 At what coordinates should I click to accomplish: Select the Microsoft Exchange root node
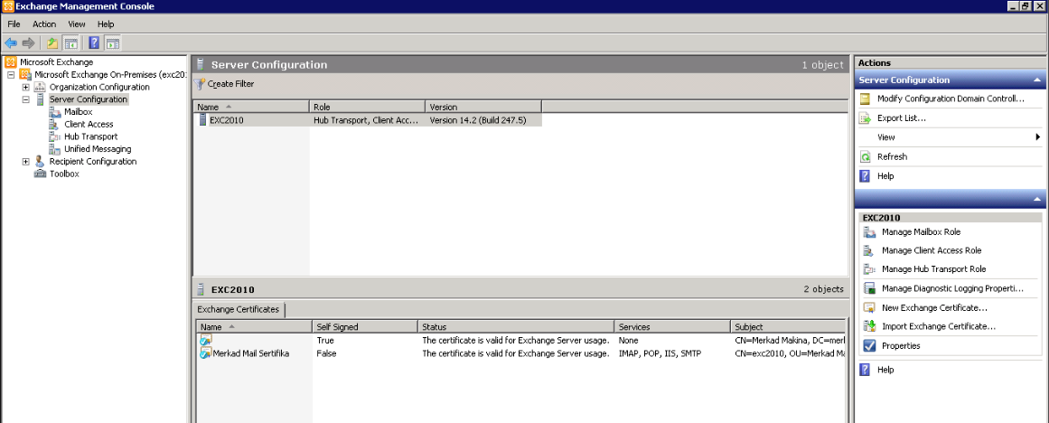click(x=56, y=62)
